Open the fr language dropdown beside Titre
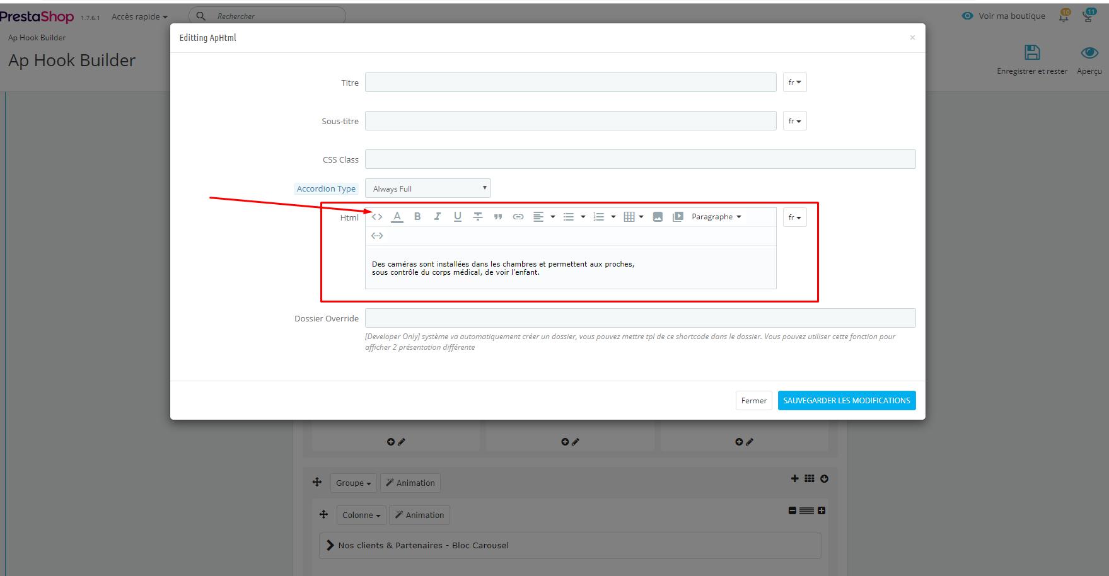1109x576 pixels. [x=794, y=82]
